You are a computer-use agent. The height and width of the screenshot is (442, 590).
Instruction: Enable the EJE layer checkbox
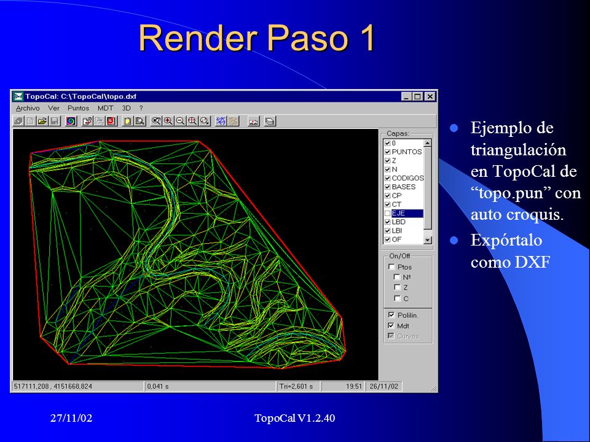click(388, 213)
